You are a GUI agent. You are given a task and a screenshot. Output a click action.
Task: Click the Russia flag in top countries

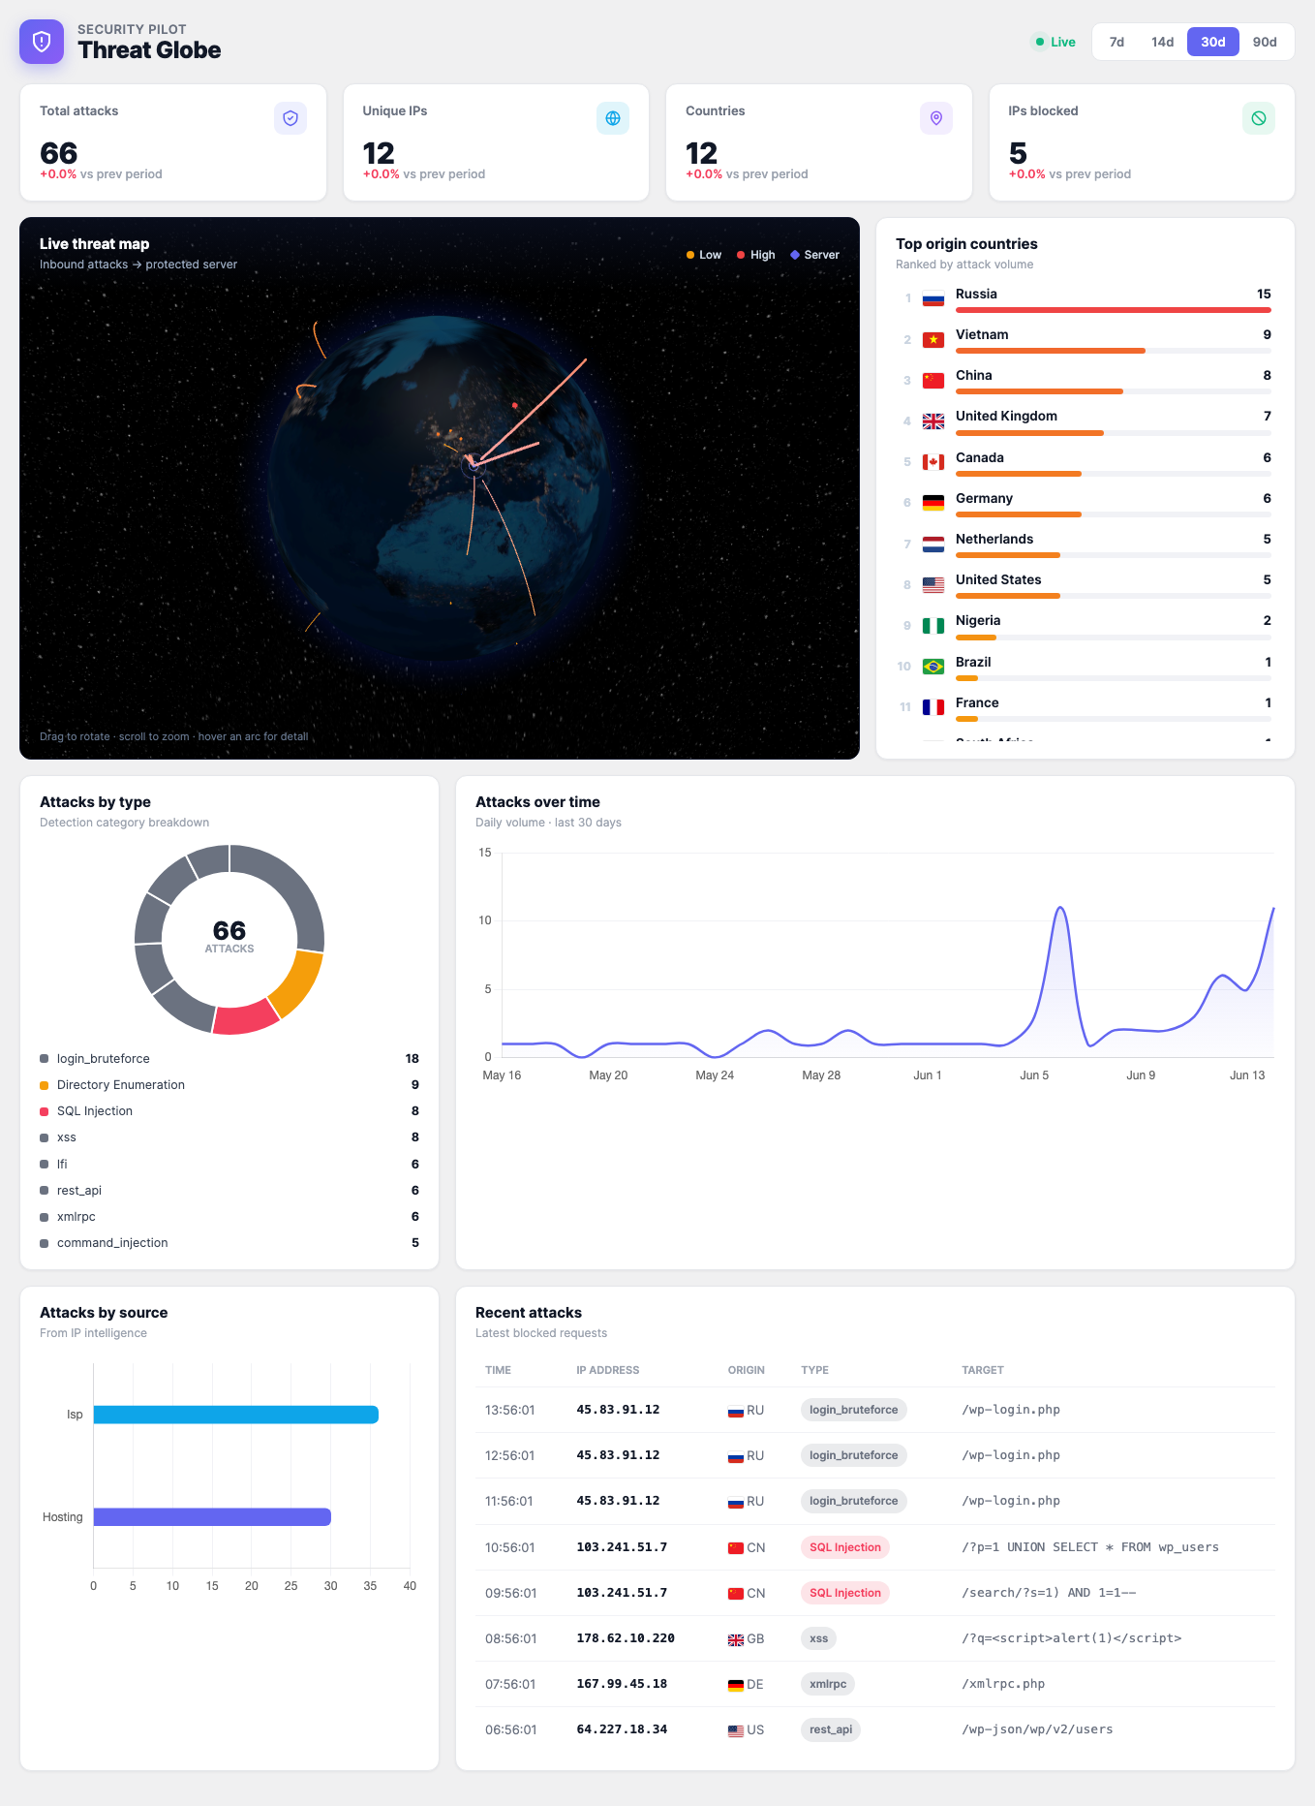coord(933,298)
